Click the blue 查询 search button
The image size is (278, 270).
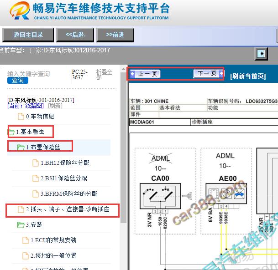tap(18, 81)
